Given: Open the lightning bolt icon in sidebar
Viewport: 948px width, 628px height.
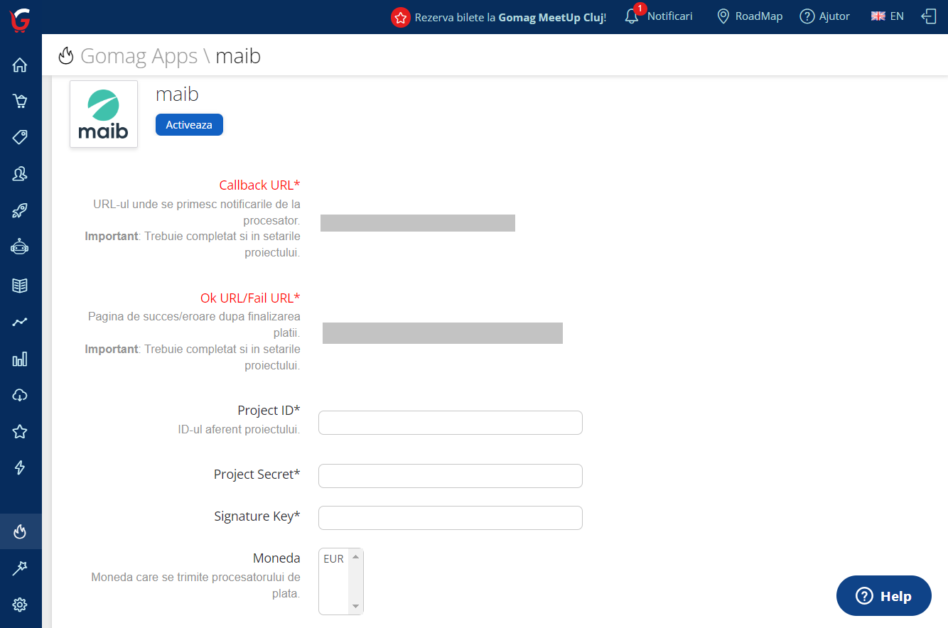Looking at the screenshot, I should [20, 467].
